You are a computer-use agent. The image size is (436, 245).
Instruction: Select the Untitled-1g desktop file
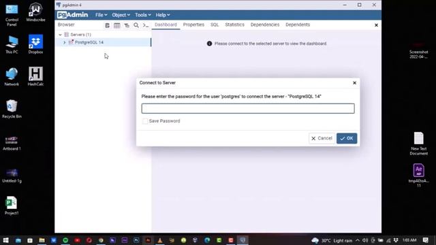tap(12, 176)
